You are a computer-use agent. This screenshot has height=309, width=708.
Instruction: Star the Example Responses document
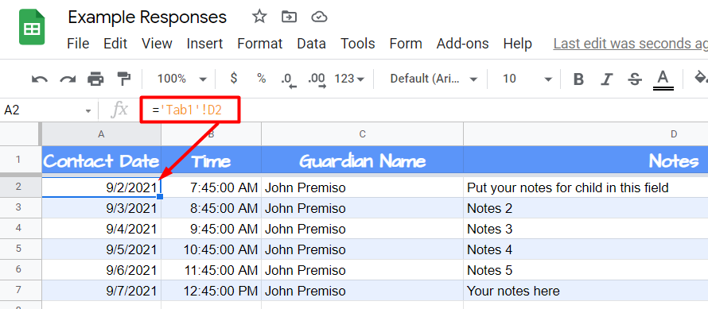point(259,17)
